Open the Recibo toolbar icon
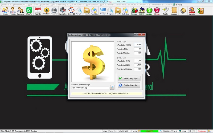Image resolution: width=213 pixels, height=133 pixels. (x=165, y=11)
